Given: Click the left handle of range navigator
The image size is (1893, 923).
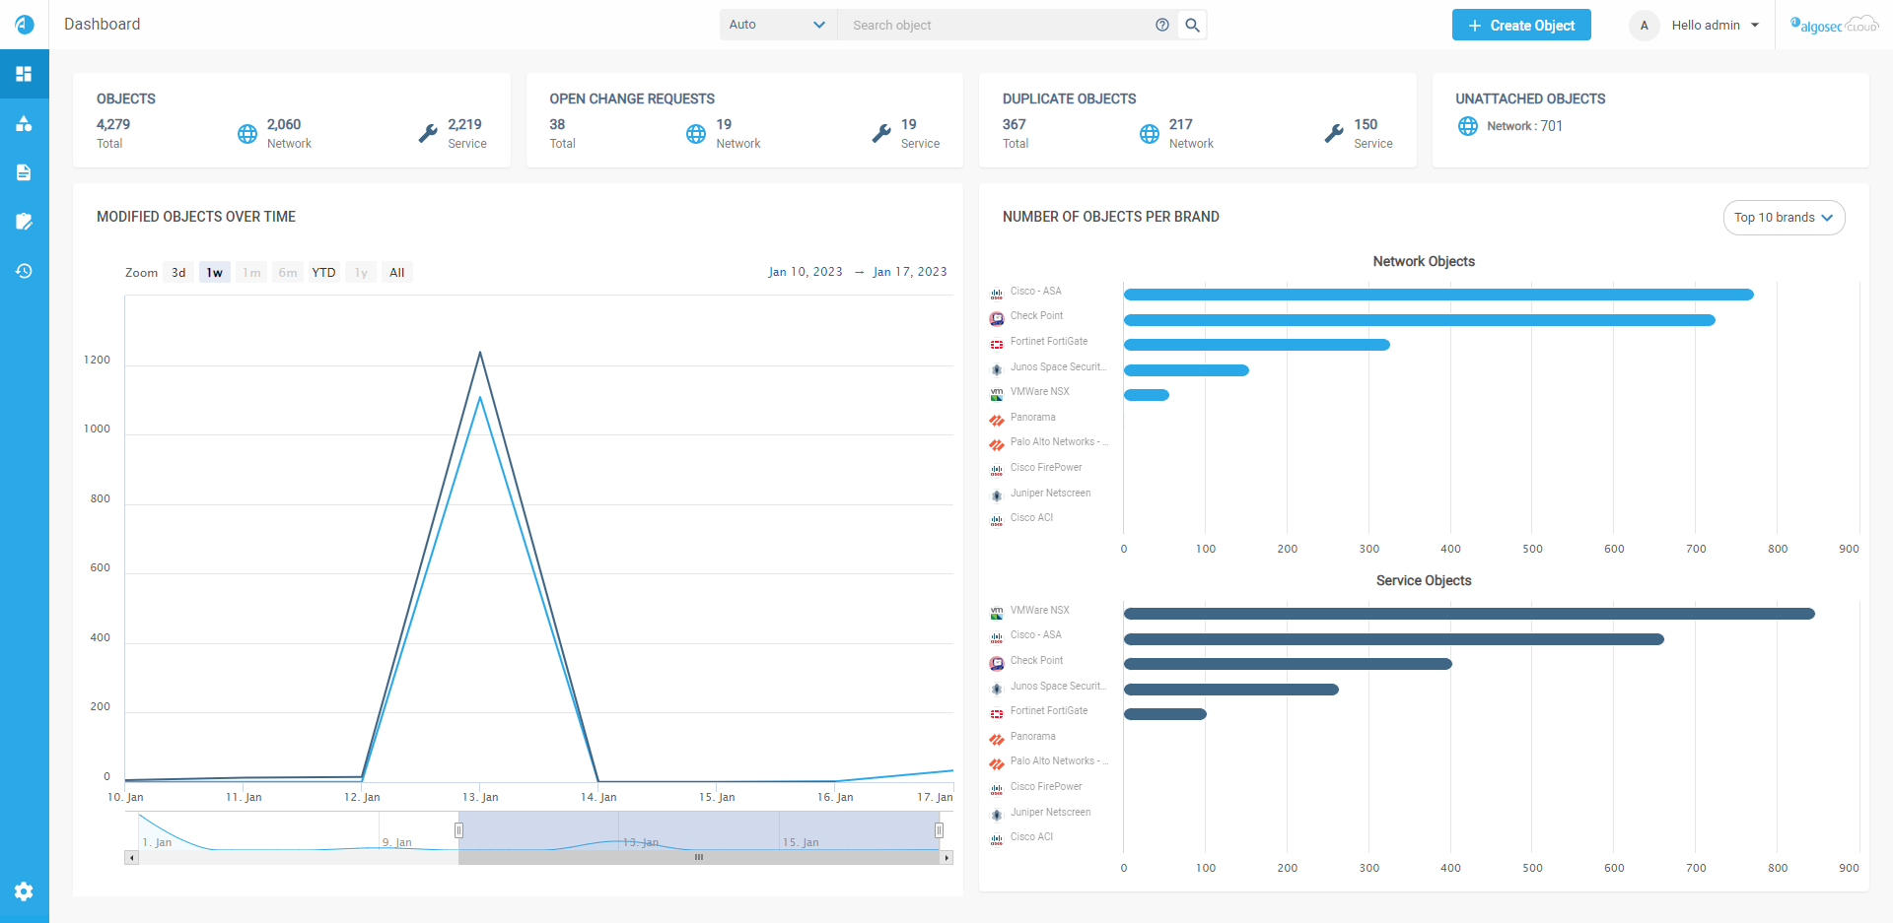Looking at the screenshot, I should click(x=458, y=830).
